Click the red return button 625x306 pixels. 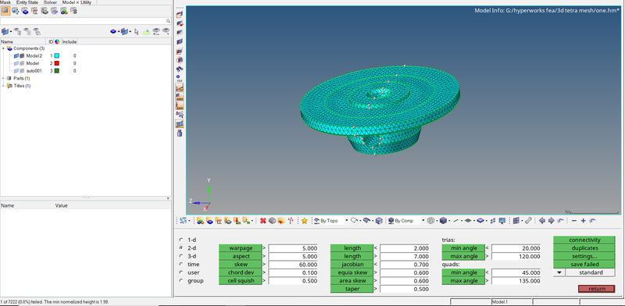(x=597, y=289)
